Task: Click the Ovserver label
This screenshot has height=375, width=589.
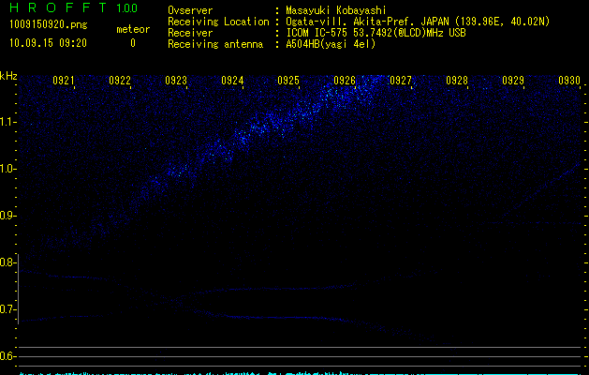Action: [190, 10]
